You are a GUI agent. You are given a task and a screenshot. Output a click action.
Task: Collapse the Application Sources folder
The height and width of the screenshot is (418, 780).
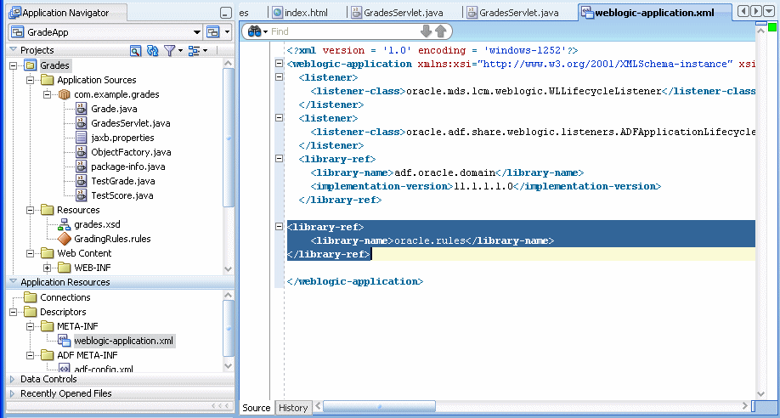[x=30, y=80]
